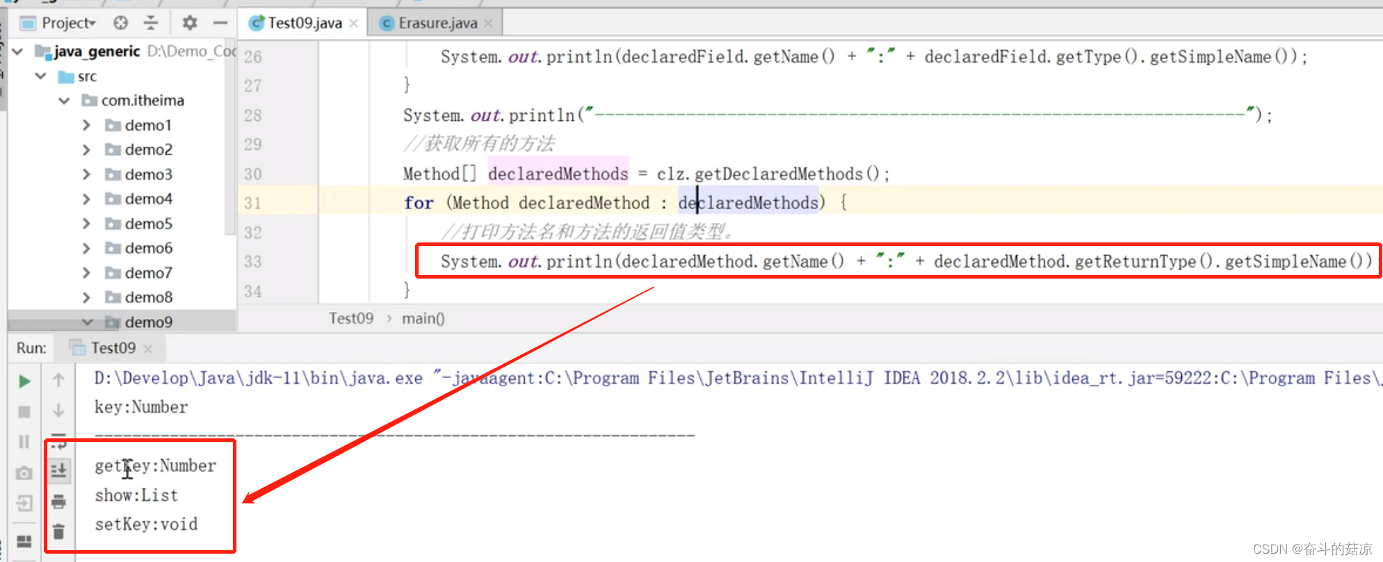1383x562 pixels.
Task: Hide the Project tool window
Action: 220,23
